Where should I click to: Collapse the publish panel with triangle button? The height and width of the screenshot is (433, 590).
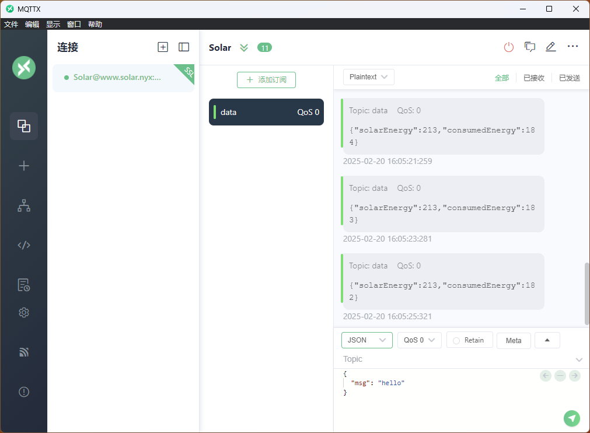pos(547,340)
